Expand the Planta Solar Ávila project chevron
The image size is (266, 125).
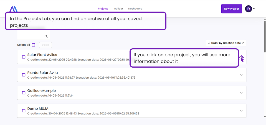click(x=241, y=75)
